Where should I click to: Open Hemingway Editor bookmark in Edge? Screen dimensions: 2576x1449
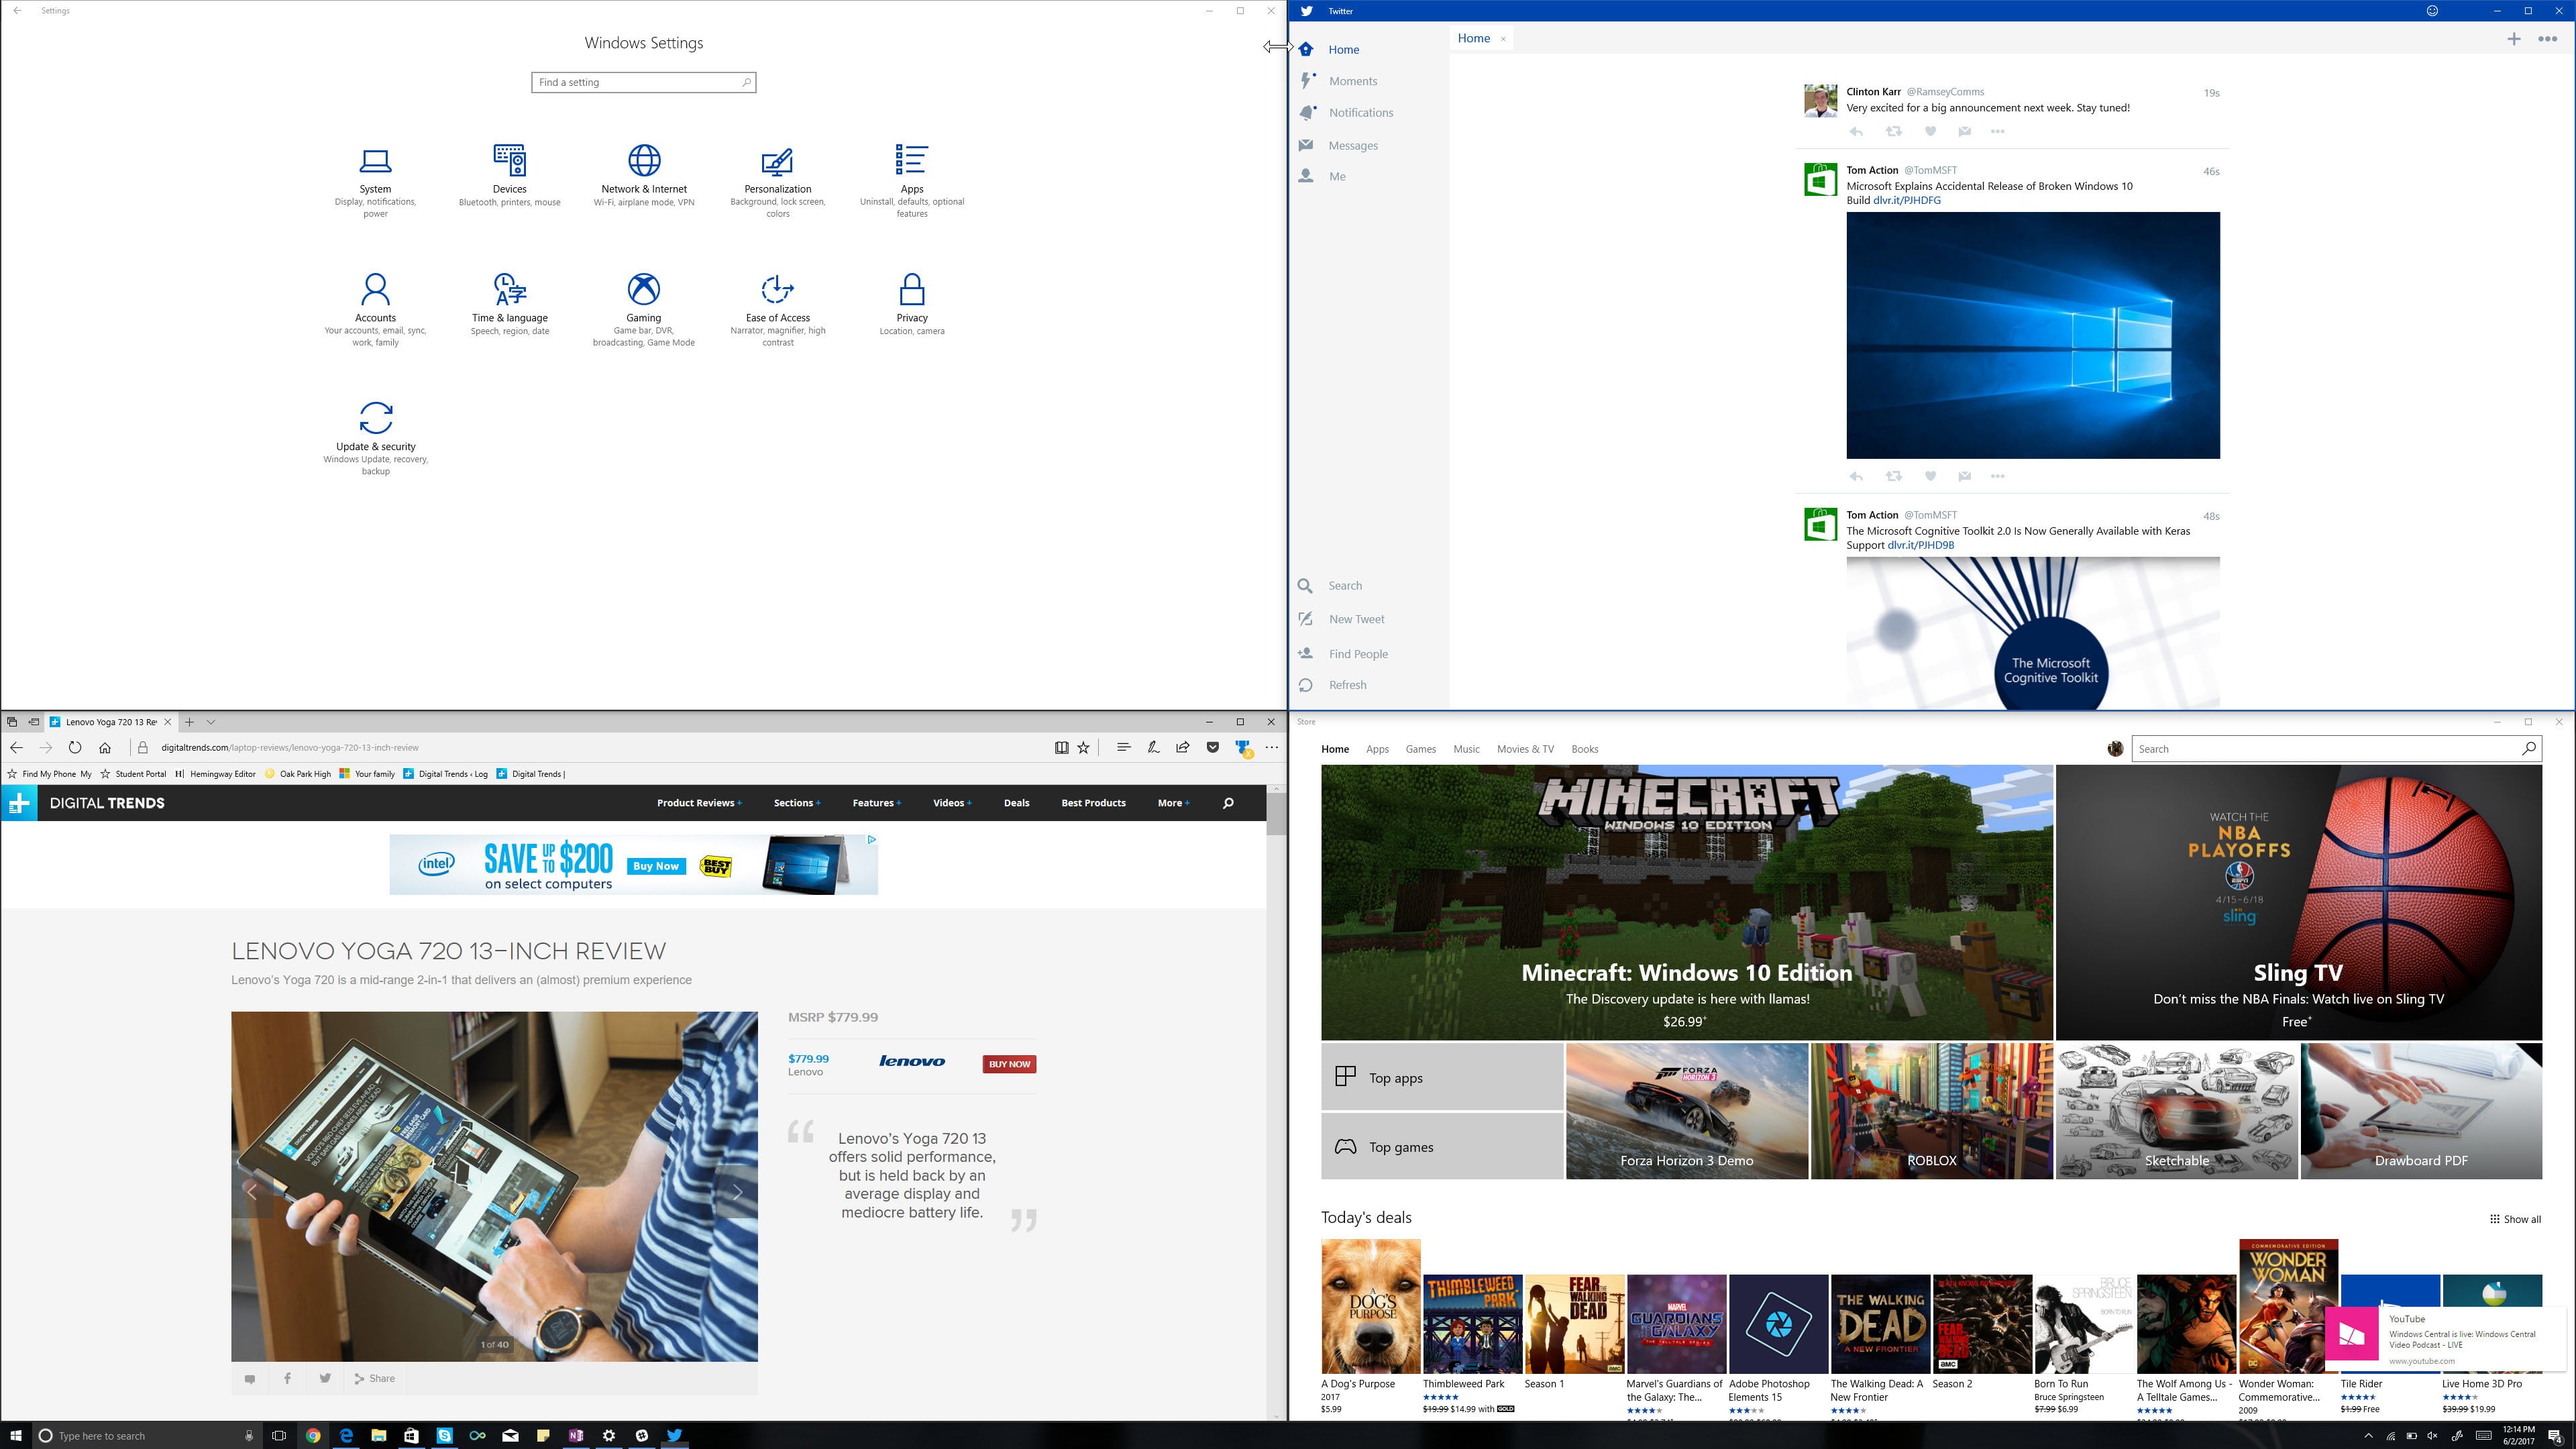pos(215,774)
